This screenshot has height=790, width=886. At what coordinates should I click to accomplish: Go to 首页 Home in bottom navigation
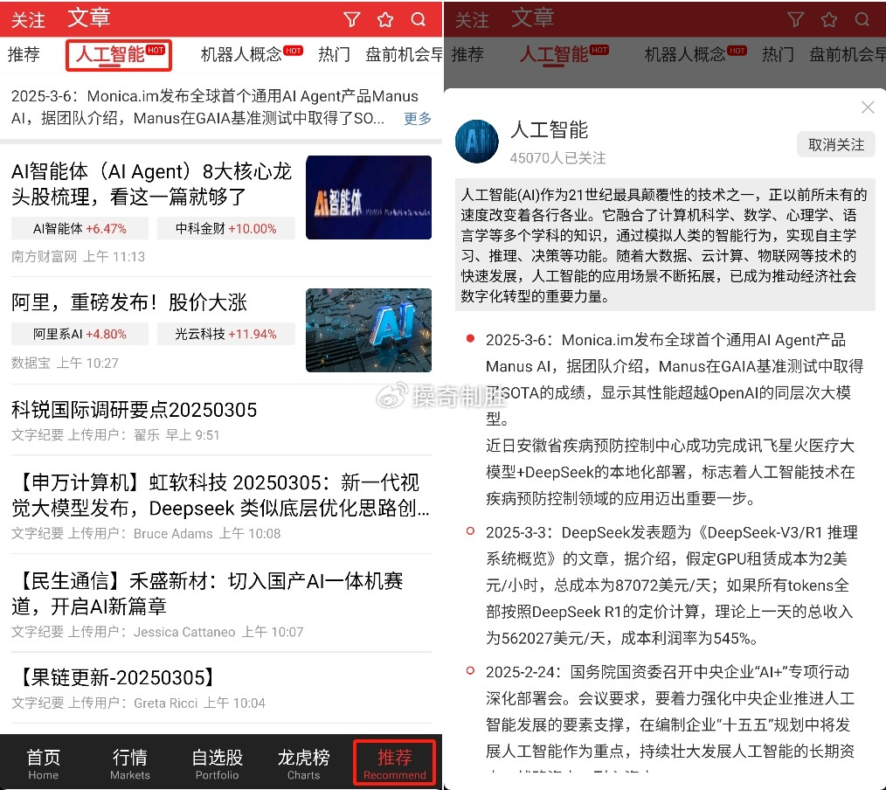coord(44,764)
